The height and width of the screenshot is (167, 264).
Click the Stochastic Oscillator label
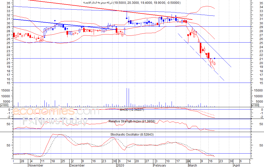[132, 135]
